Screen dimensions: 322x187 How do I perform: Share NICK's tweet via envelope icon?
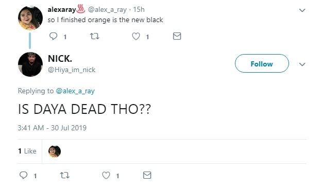coord(147,175)
